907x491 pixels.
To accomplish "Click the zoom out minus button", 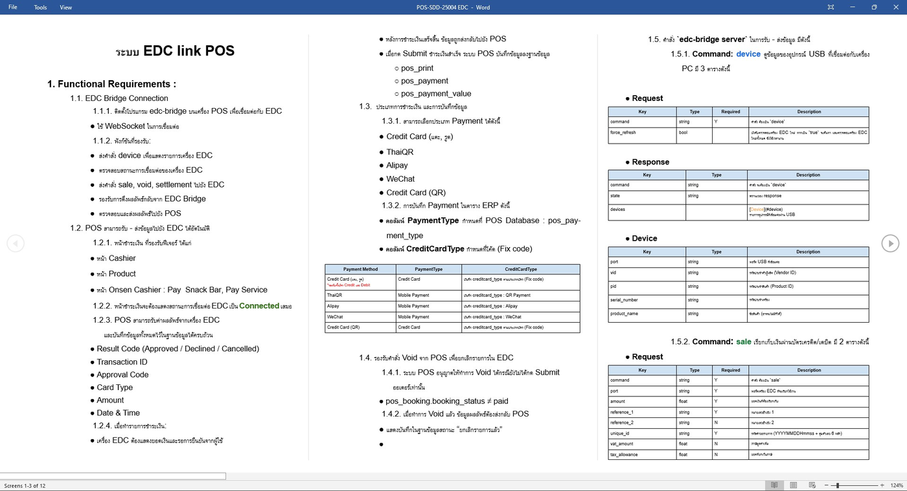I will (x=826, y=485).
